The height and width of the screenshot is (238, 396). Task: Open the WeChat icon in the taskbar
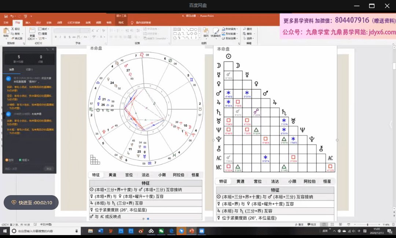click(161, 231)
